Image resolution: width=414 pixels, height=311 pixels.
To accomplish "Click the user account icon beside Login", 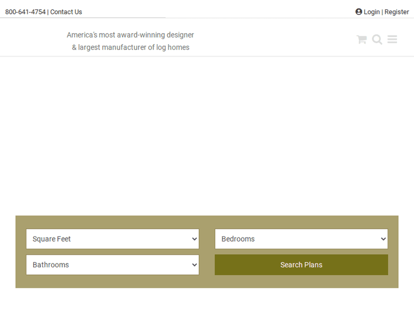I will click(x=359, y=12).
